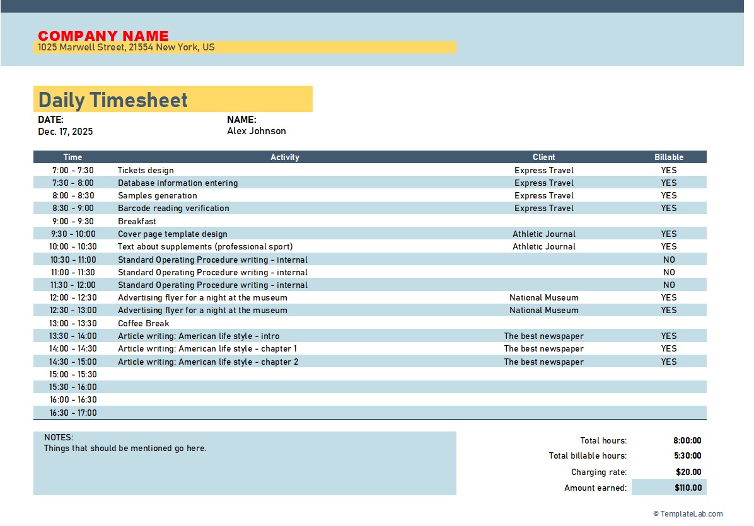754x526 pixels.
Task: Open the TemplateLab.com credit link
Action: tap(688, 514)
